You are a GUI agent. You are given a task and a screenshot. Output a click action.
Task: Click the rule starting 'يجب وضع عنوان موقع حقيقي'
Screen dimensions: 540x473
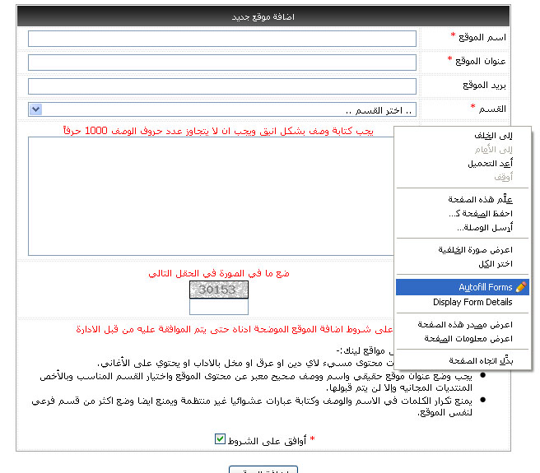[x=255, y=382]
